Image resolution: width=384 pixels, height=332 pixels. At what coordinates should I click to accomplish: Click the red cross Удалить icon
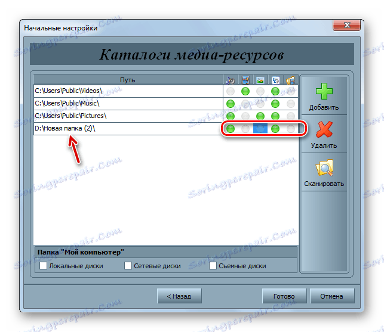324,129
